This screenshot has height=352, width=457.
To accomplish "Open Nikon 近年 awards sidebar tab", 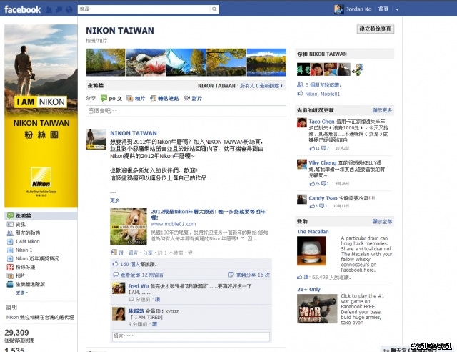I will tap(37, 258).
